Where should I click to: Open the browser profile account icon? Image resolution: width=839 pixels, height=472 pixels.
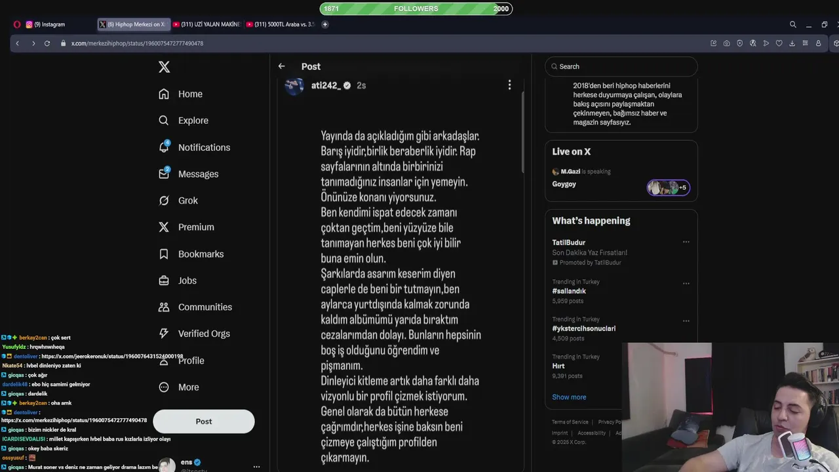(x=818, y=43)
